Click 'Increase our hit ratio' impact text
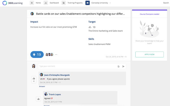This screenshot has height=106, width=170. [x=54, y=27]
